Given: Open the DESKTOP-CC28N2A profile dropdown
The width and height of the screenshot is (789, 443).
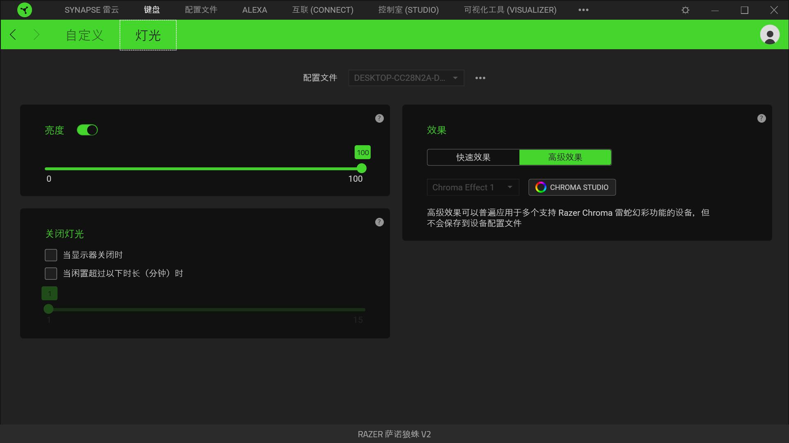Looking at the screenshot, I should point(406,78).
